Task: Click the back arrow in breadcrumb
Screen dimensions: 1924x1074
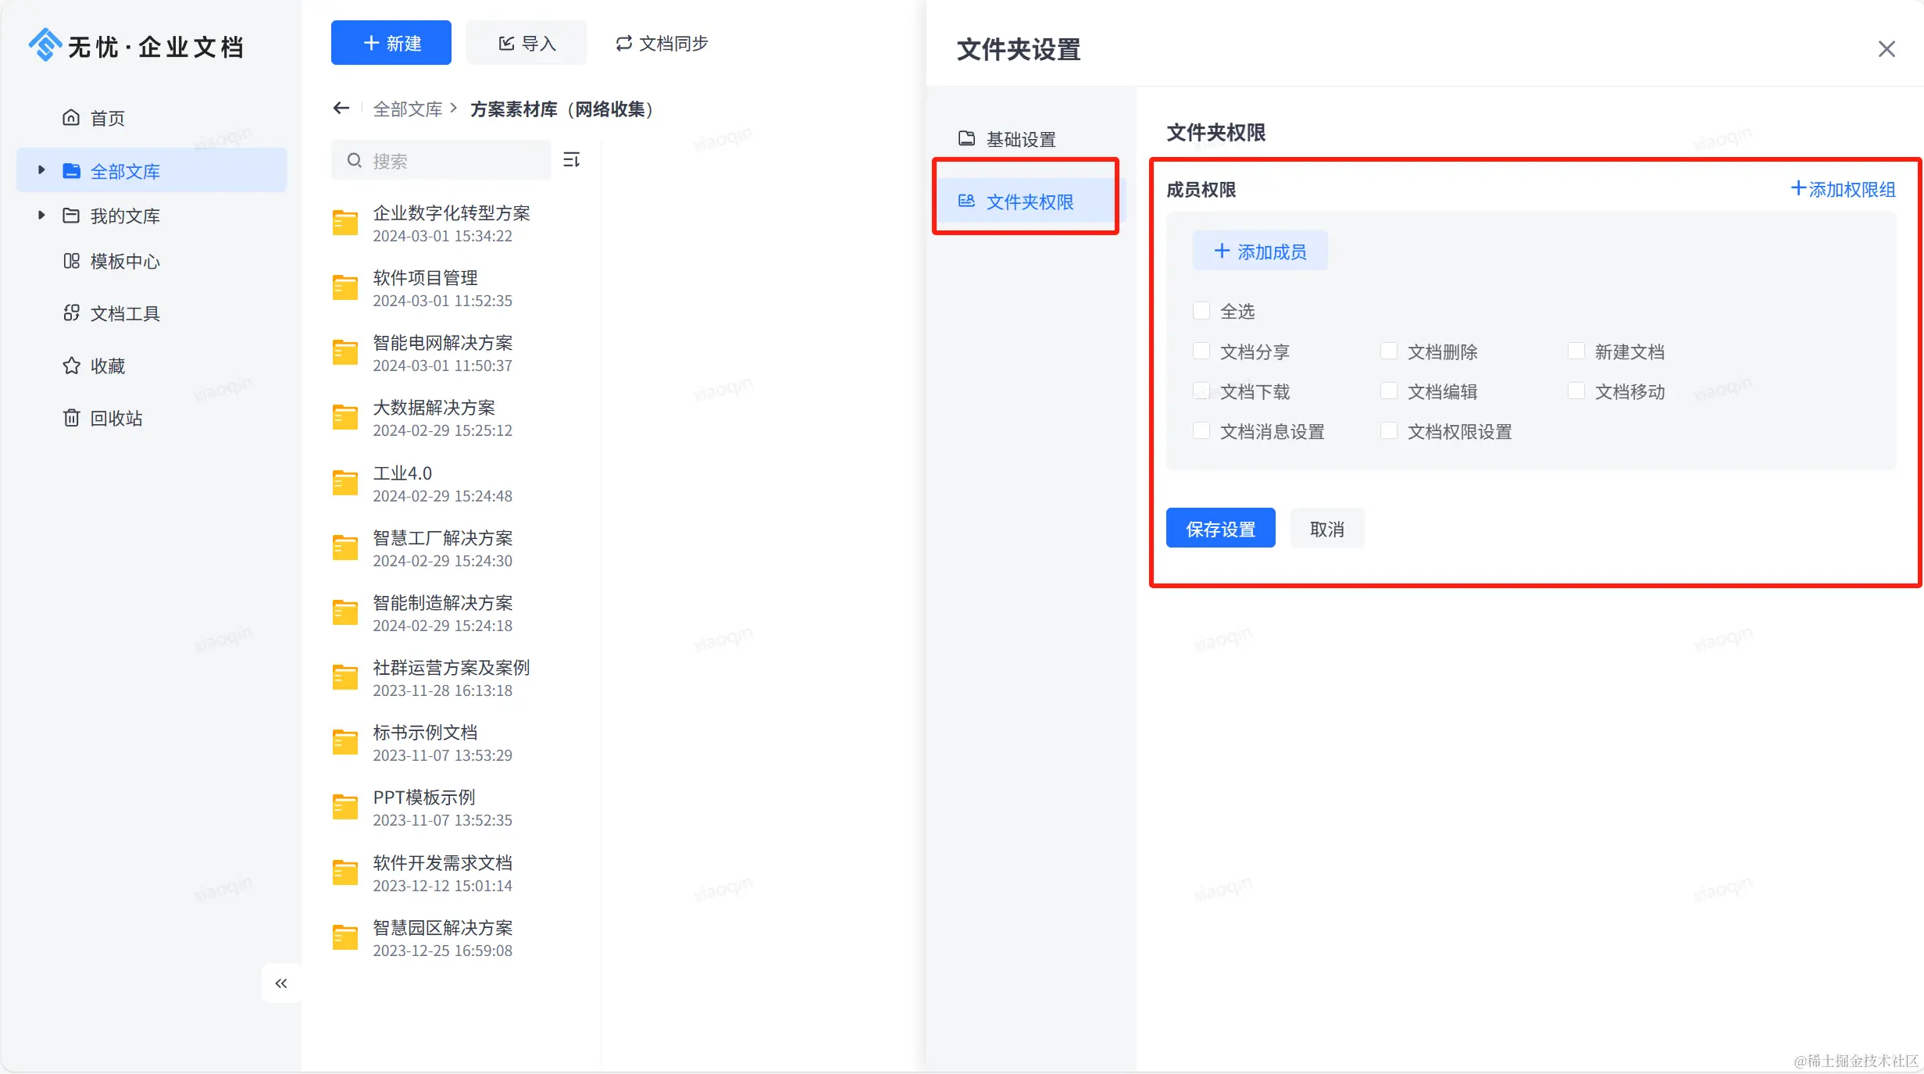Action: tap(341, 109)
